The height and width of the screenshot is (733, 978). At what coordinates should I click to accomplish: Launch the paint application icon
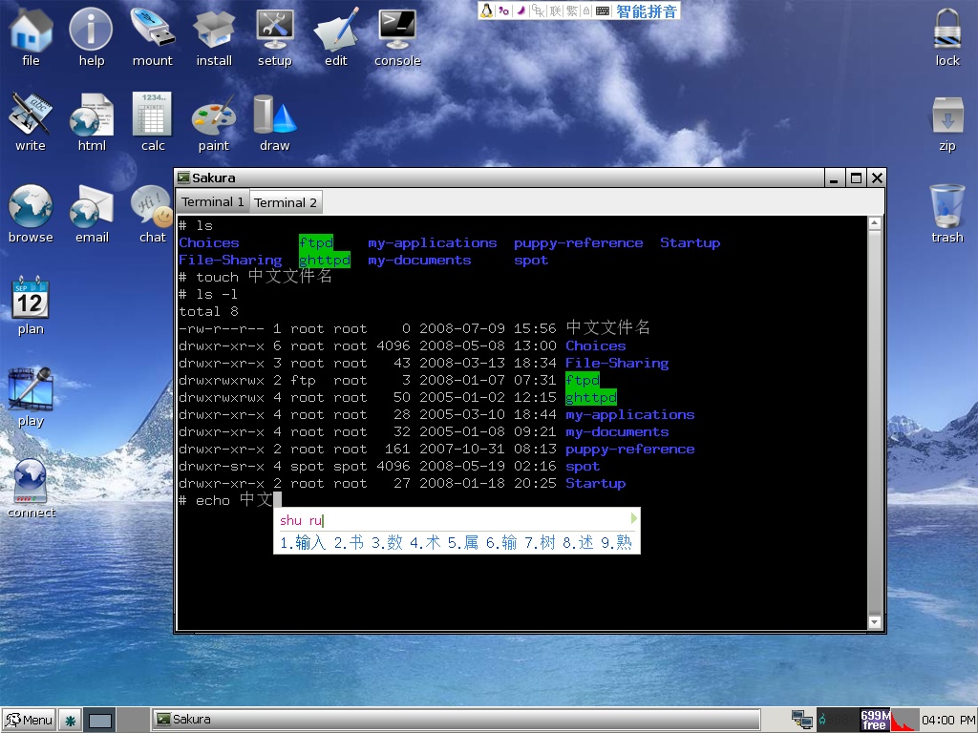(213, 116)
